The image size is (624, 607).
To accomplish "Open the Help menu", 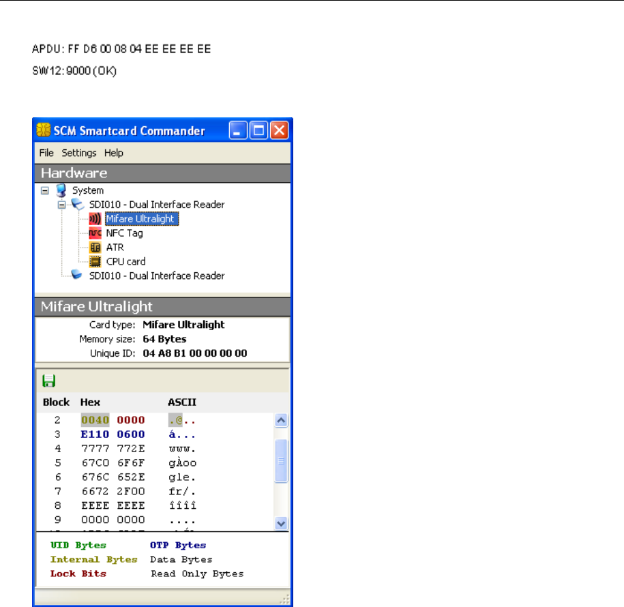I will [x=114, y=153].
